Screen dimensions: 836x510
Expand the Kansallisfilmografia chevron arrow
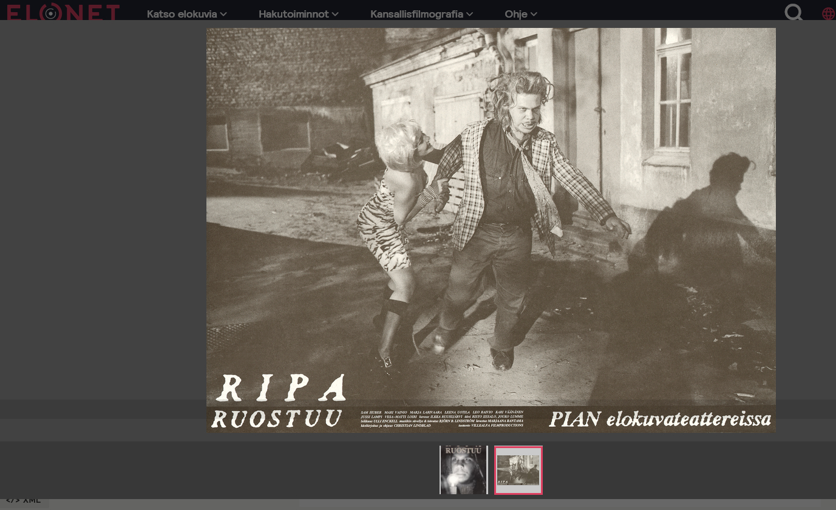[469, 14]
